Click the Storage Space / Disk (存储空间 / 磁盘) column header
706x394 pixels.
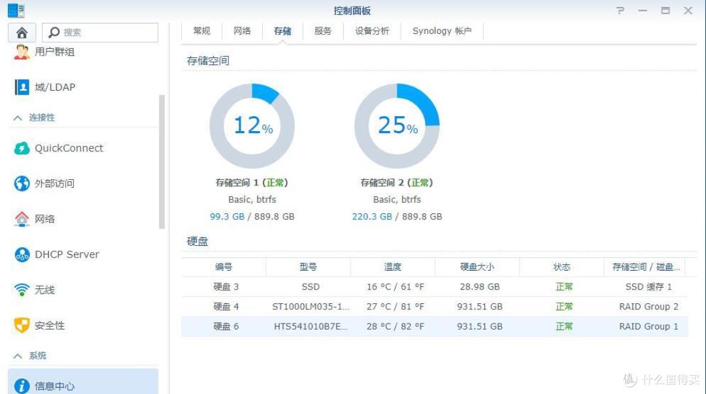point(646,267)
